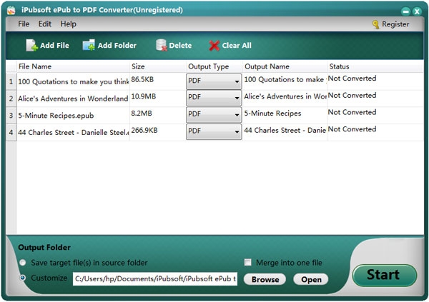Start the conversion

[x=385, y=275]
